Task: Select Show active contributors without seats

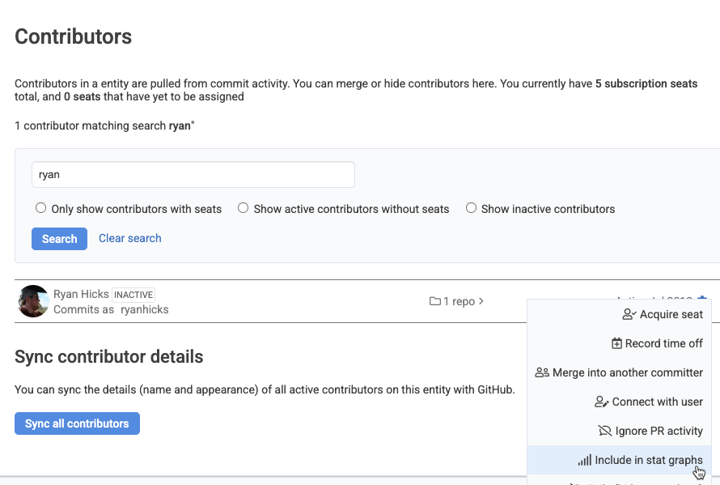Action: [243, 208]
